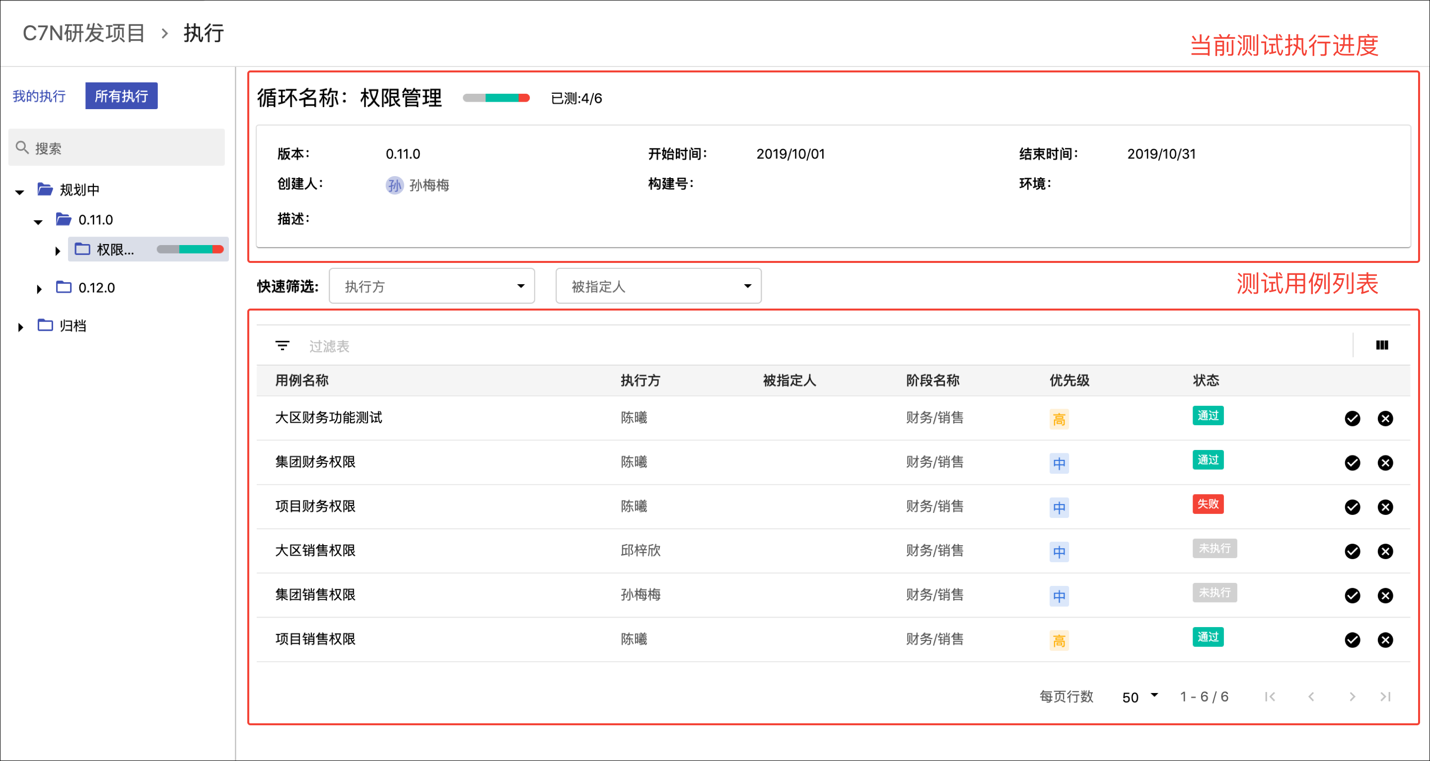Click the pass checkmark for 项目财务权限

1352,507
